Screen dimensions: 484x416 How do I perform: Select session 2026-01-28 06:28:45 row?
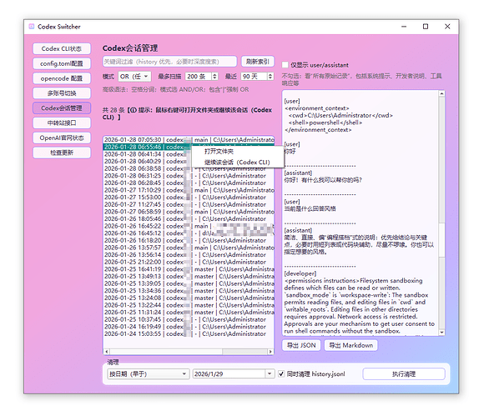[189, 183]
